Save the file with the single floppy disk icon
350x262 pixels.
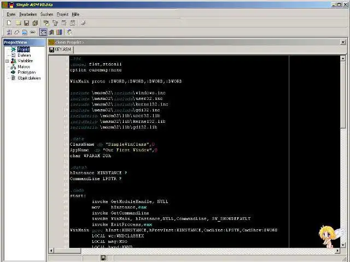pos(27,23)
